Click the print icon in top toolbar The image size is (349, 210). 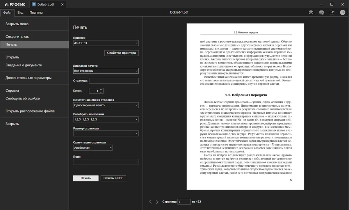point(311,13)
